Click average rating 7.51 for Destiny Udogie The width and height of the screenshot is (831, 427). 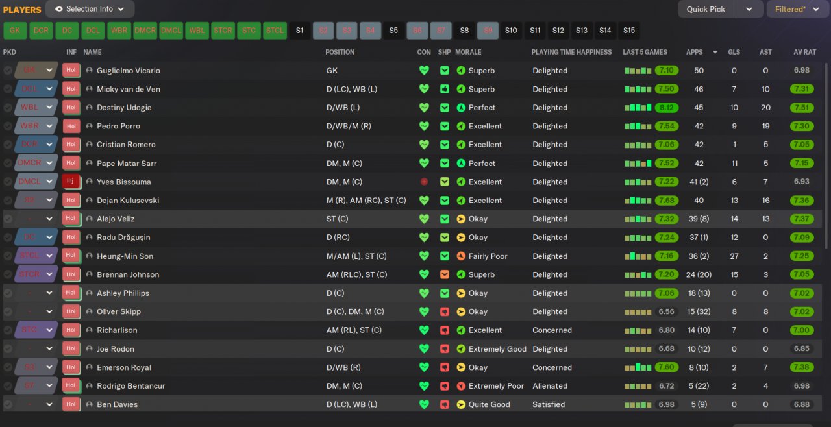click(x=802, y=108)
